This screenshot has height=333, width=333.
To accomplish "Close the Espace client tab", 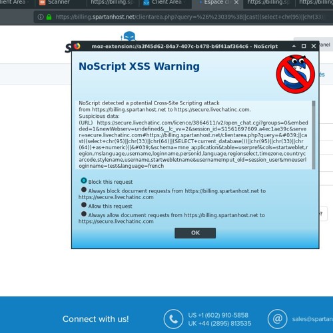I will point(236,3).
